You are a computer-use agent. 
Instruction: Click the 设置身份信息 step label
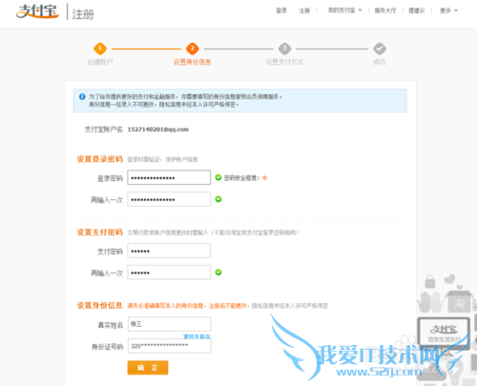[x=193, y=62]
